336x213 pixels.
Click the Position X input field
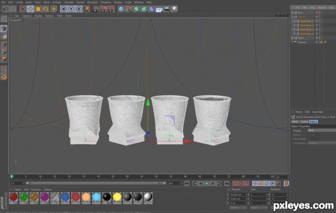(x=238, y=195)
